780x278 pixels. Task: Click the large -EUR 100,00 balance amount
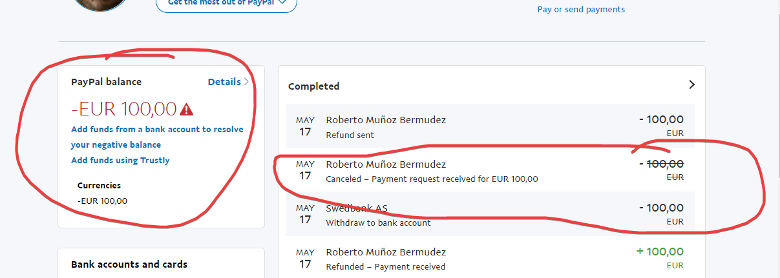pos(124,108)
